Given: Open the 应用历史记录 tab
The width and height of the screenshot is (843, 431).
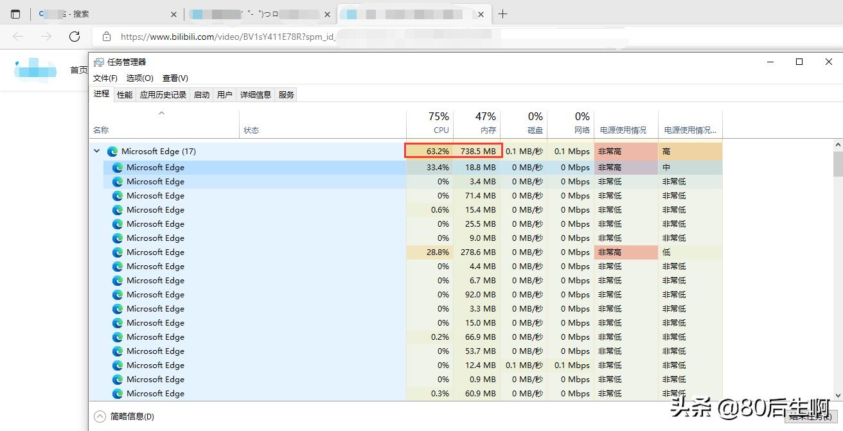Looking at the screenshot, I should tap(163, 95).
